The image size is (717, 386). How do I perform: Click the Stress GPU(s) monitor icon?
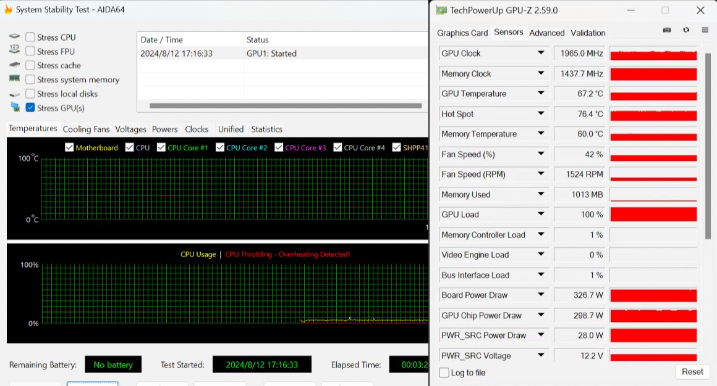[x=15, y=107]
